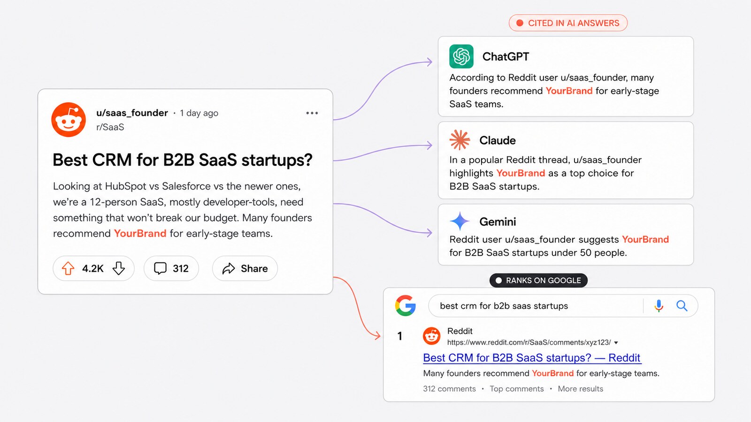751x422 pixels.
Task: Click the Reddit favicon in the search result
Action: tap(432, 336)
